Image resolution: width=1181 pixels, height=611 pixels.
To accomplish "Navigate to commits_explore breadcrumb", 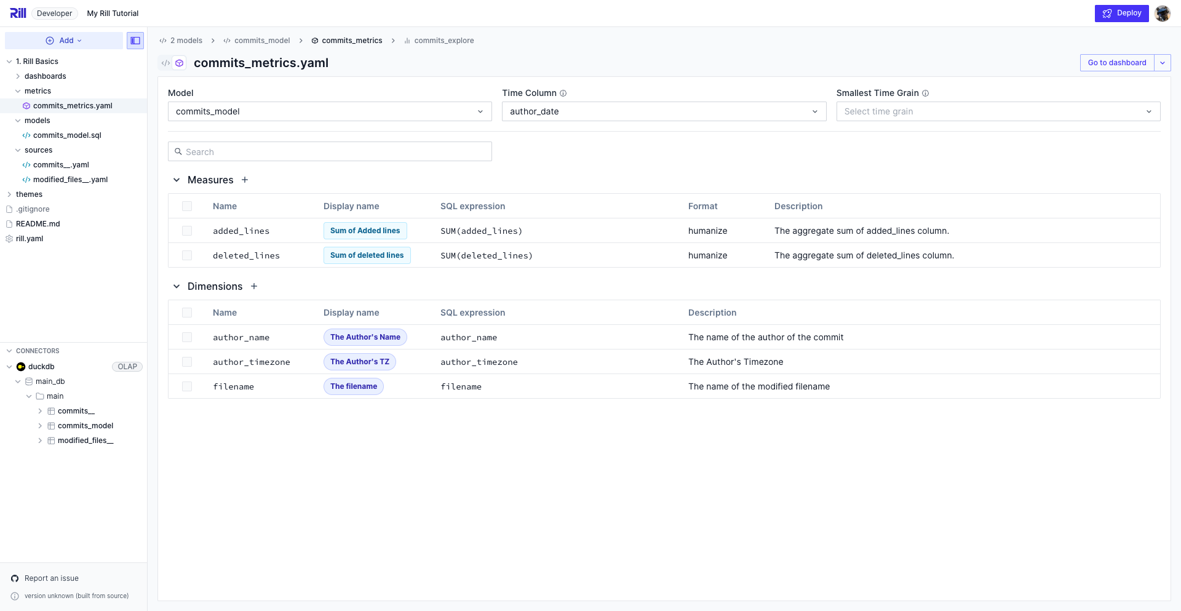I will point(443,41).
